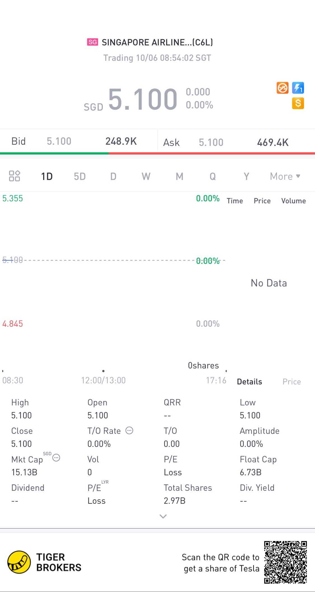Open the chart layout grid icon
The image size is (315, 592).
click(x=15, y=176)
